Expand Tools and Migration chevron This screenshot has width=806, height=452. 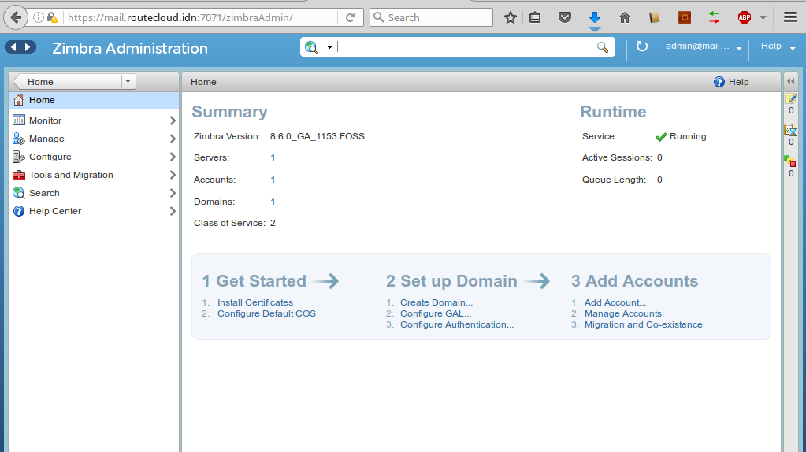click(173, 175)
